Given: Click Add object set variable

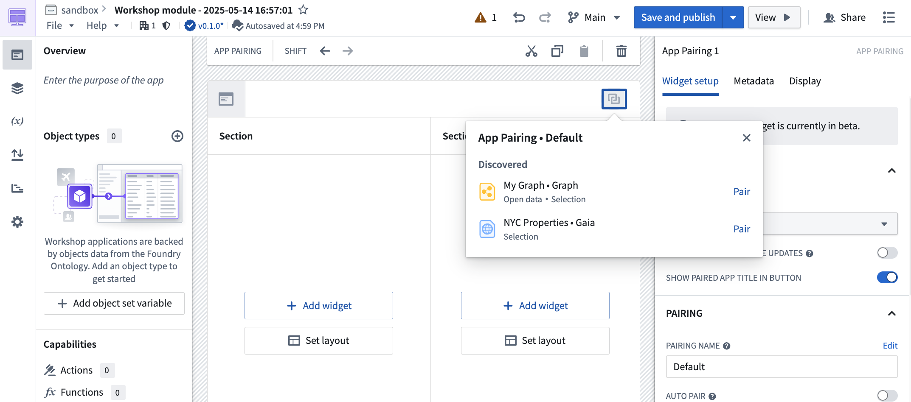Looking at the screenshot, I should (x=114, y=303).
